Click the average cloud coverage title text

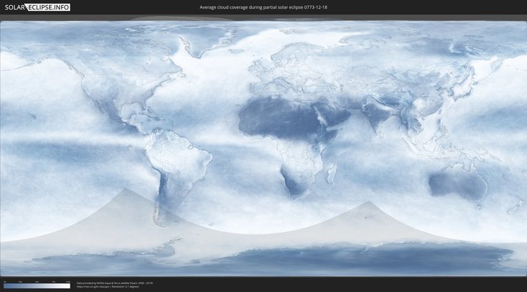click(x=263, y=7)
